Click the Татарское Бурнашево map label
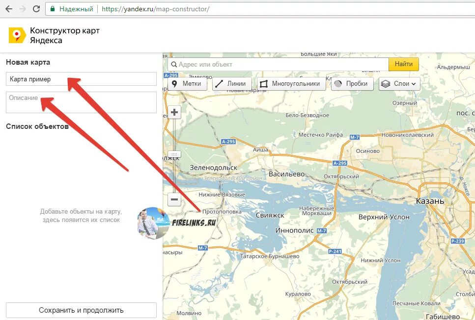The height and width of the screenshot is (320, 475). 270,256
